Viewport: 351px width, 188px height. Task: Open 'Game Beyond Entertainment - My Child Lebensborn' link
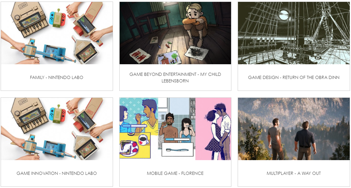(175, 77)
